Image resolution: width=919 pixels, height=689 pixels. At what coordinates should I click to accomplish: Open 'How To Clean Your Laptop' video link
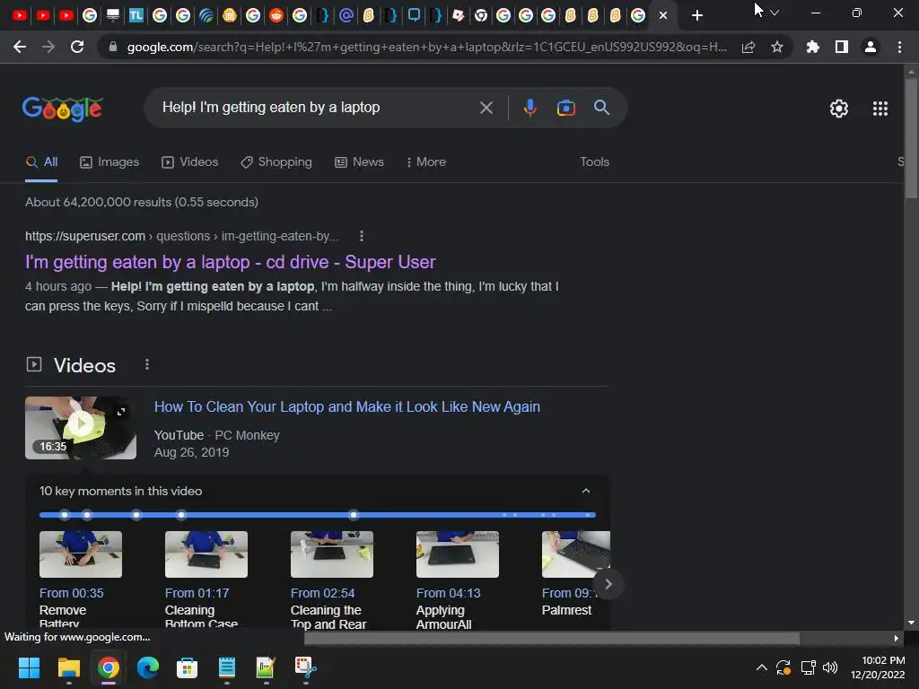click(x=347, y=406)
